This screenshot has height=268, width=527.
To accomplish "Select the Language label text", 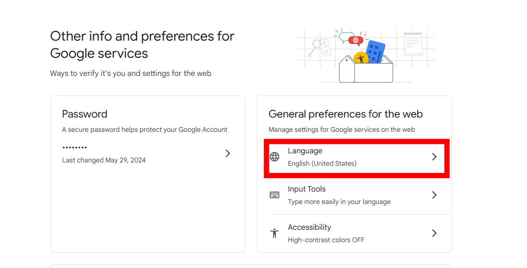I will [x=305, y=151].
